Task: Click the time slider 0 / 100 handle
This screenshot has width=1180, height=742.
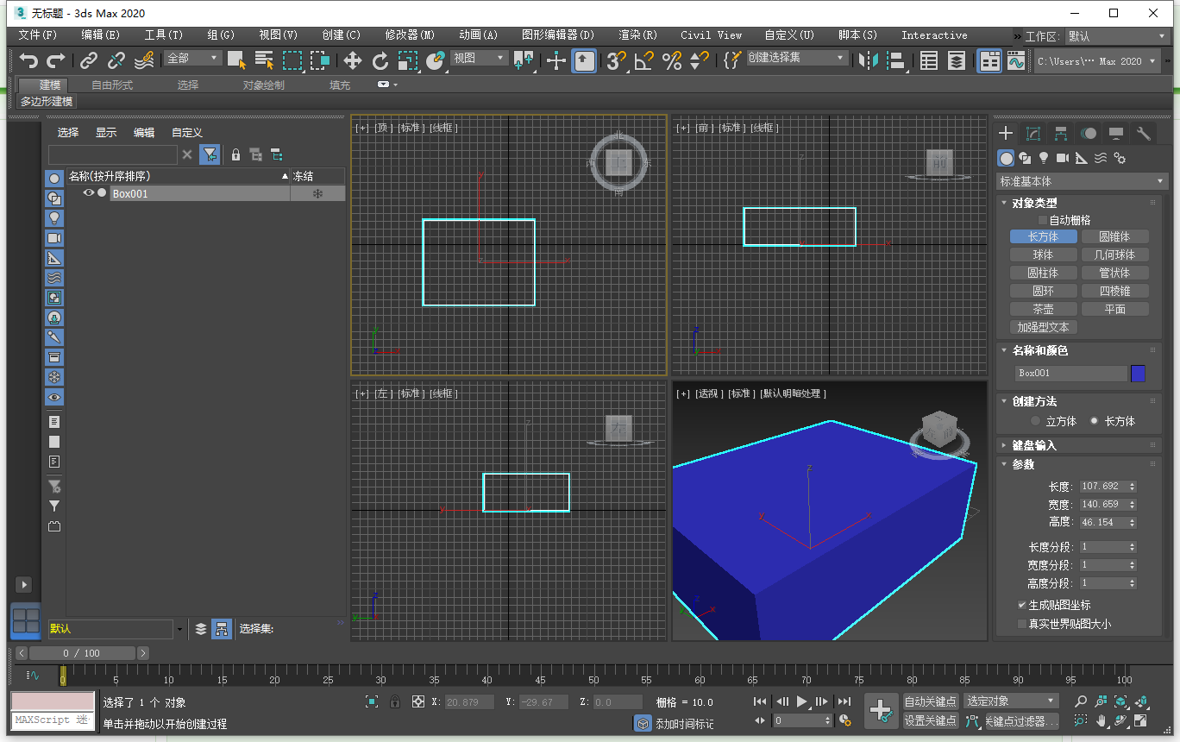Action: click(x=83, y=653)
